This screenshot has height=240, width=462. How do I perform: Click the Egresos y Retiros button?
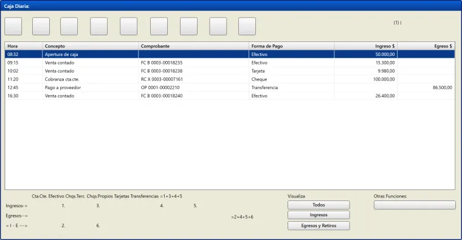pyautogui.click(x=319, y=225)
